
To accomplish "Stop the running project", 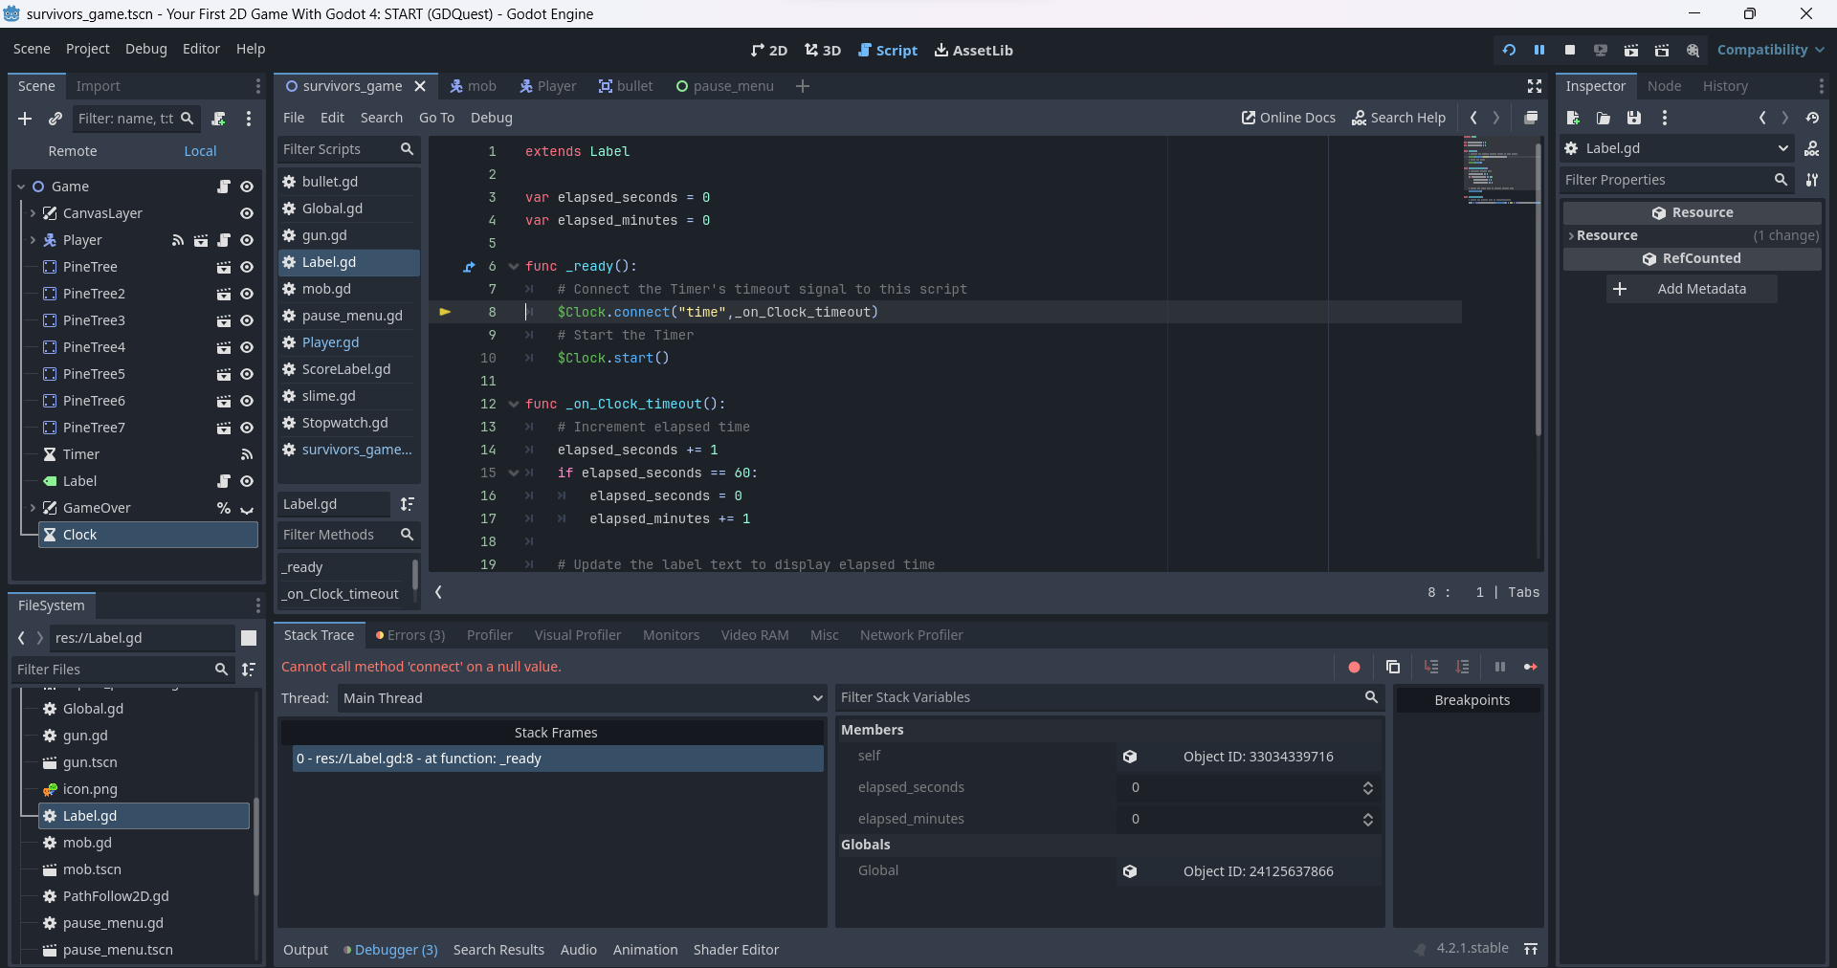I will (x=1569, y=50).
